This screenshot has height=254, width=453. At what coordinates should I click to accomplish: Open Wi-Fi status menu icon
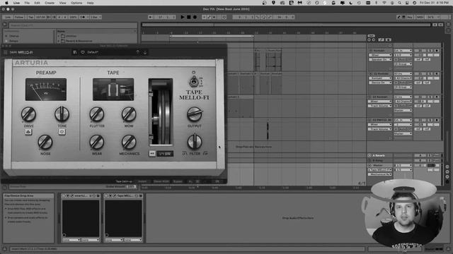(384, 3)
